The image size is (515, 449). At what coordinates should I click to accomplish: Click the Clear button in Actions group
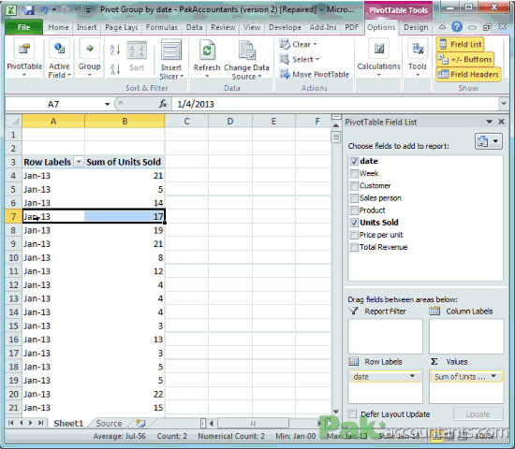(298, 44)
